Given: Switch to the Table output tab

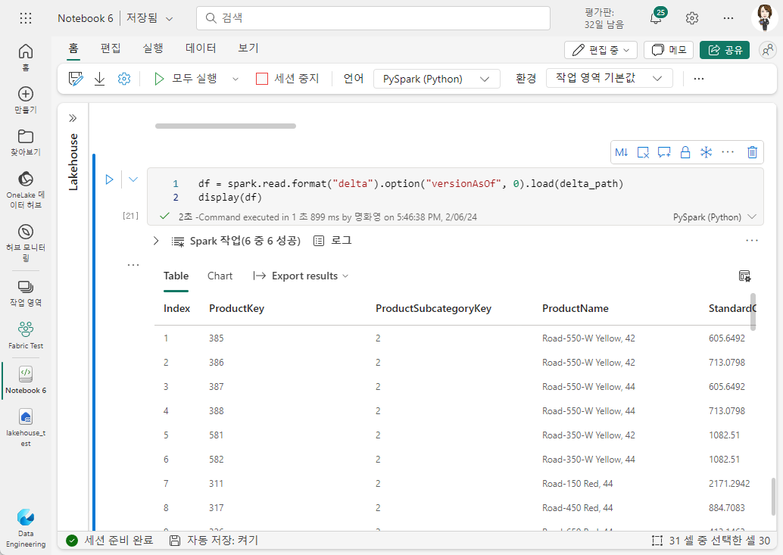Looking at the screenshot, I should pos(176,276).
